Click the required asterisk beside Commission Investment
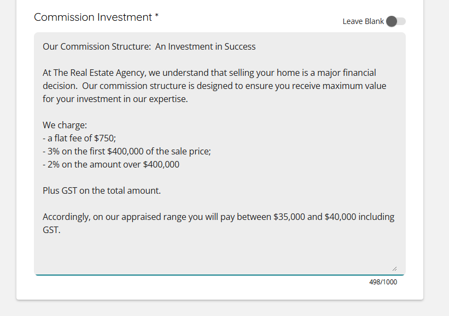 pos(157,16)
